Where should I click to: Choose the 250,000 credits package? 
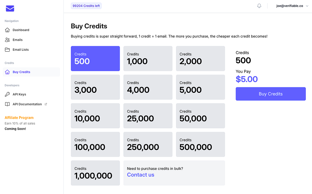148,144
